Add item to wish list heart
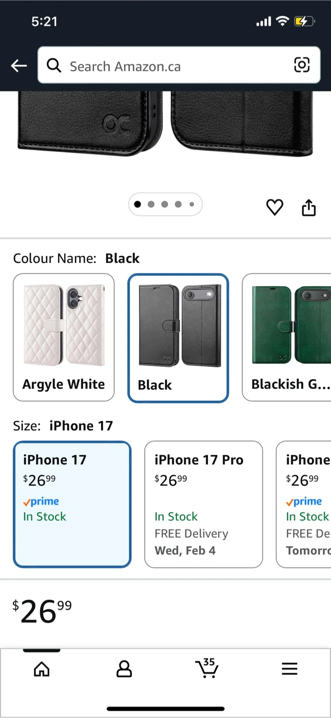This screenshot has height=718, width=331. [274, 207]
